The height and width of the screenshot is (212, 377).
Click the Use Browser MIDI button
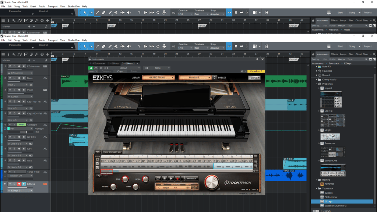coord(112,152)
